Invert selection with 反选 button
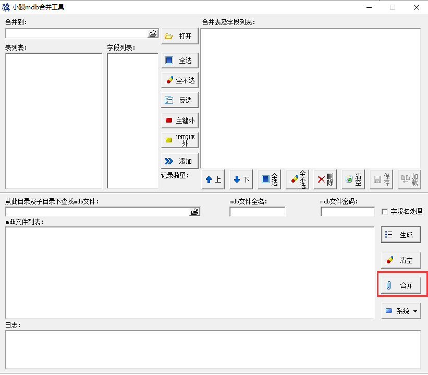Image resolution: width=428 pixels, height=375 pixels. 180,100
